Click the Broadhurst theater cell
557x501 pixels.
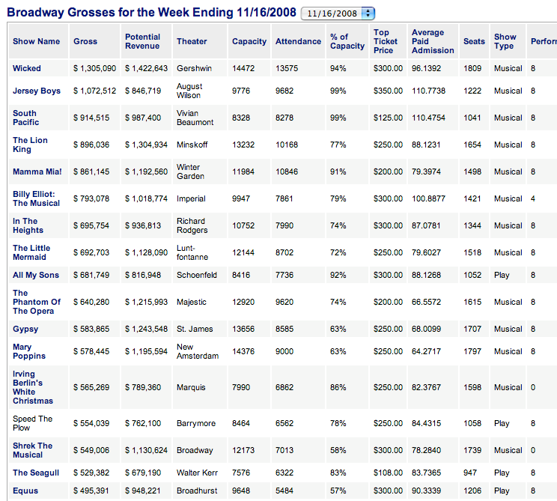coord(197,491)
